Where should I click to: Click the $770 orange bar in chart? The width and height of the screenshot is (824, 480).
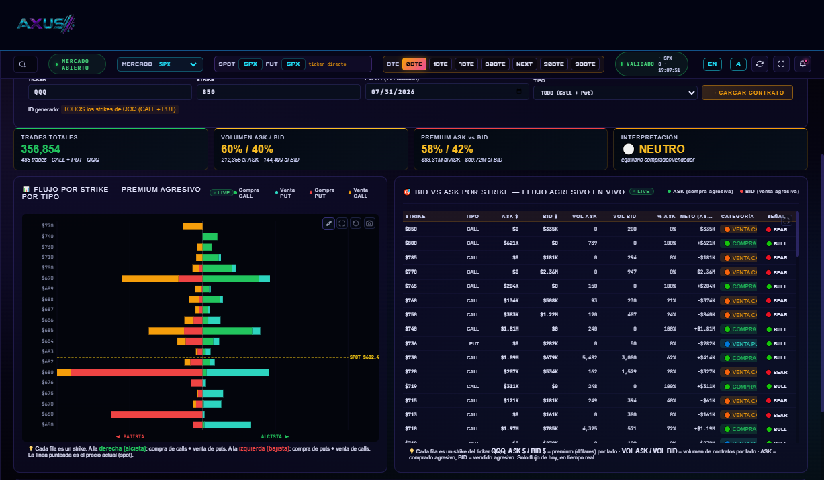tap(193, 226)
